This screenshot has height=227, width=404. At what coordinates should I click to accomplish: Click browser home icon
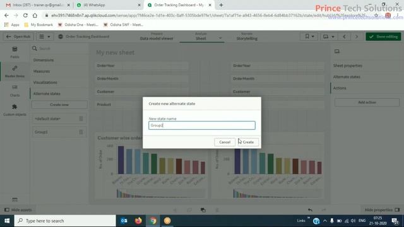35,15
